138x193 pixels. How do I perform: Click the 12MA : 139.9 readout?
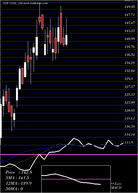click(x=19, y=183)
